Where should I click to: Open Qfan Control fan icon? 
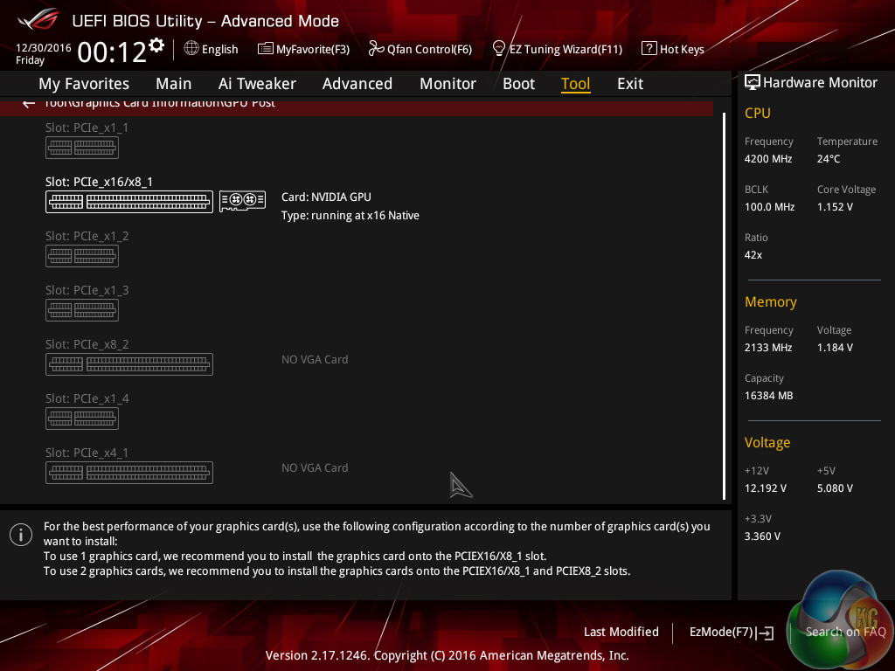click(376, 49)
